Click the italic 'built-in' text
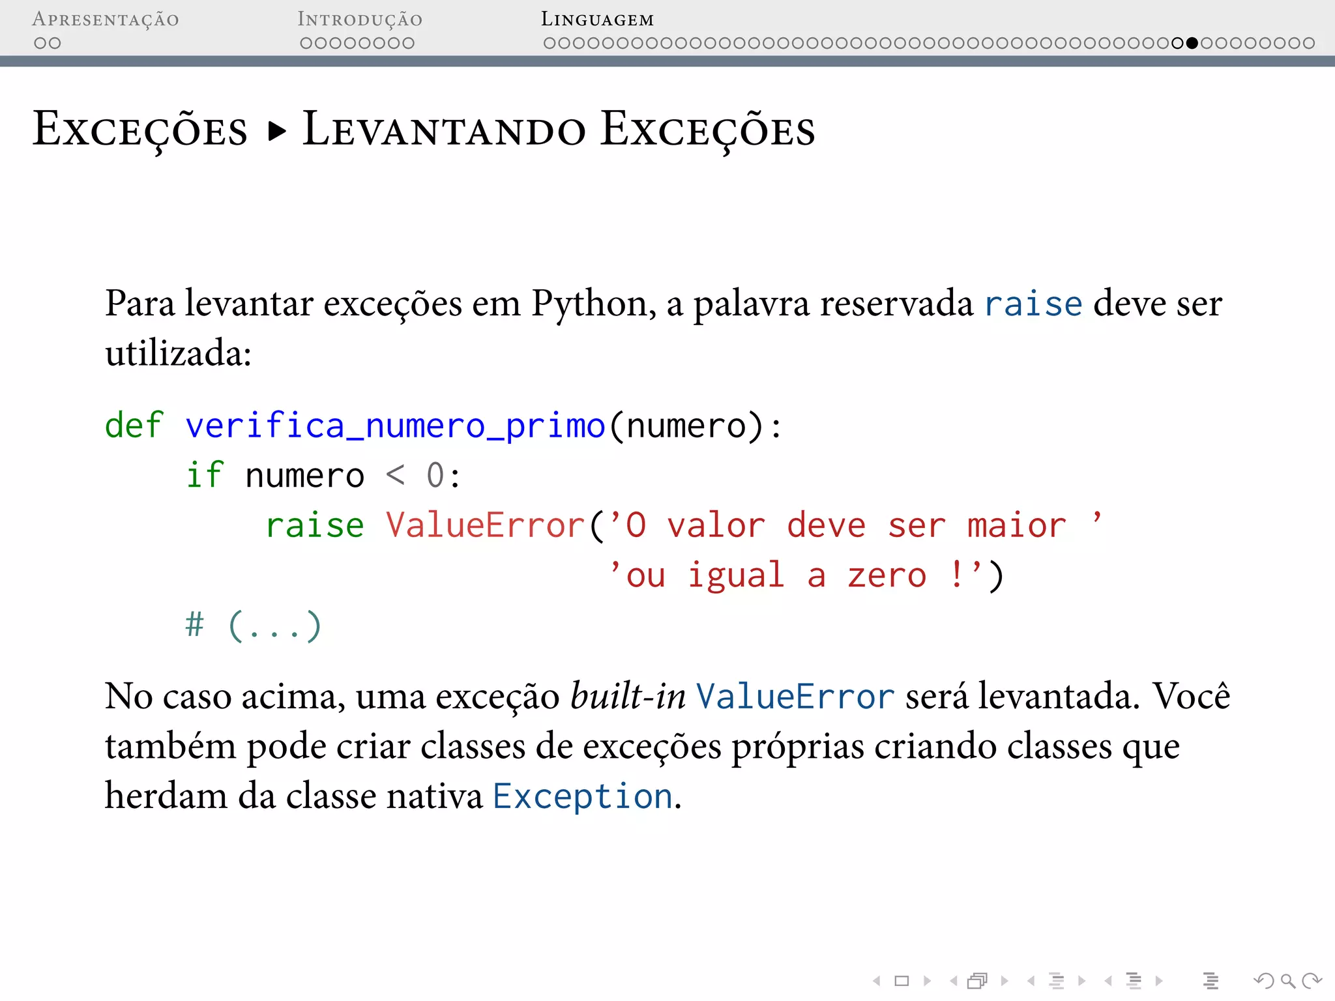 (x=628, y=696)
